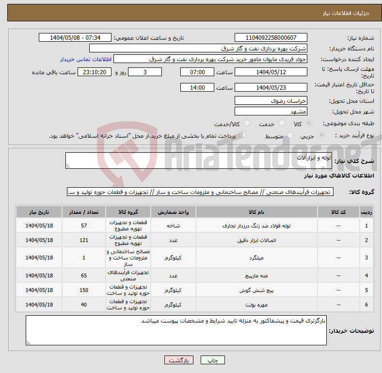
Task: Click the تجهیزات فرآیندهای صنعتی group cell
Action: click(128, 276)
